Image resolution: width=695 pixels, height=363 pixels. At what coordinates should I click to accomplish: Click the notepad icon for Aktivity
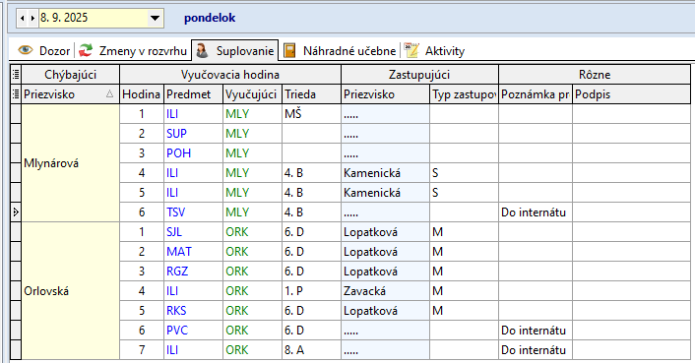point(411,50)
